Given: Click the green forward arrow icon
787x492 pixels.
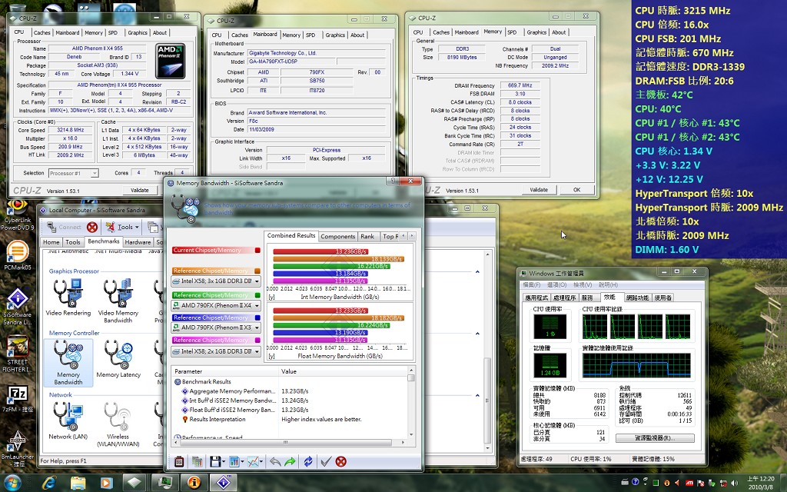Looking at the screenshot, I should coord(290,461).
